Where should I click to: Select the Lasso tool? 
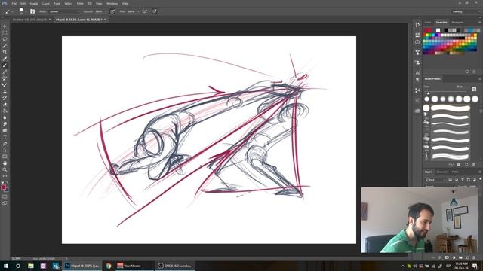(x=5, y=39)
